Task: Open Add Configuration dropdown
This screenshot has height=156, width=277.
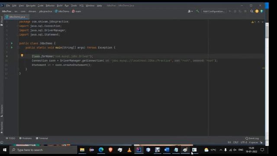Action: pyautogui.click(x=214, y=11)
